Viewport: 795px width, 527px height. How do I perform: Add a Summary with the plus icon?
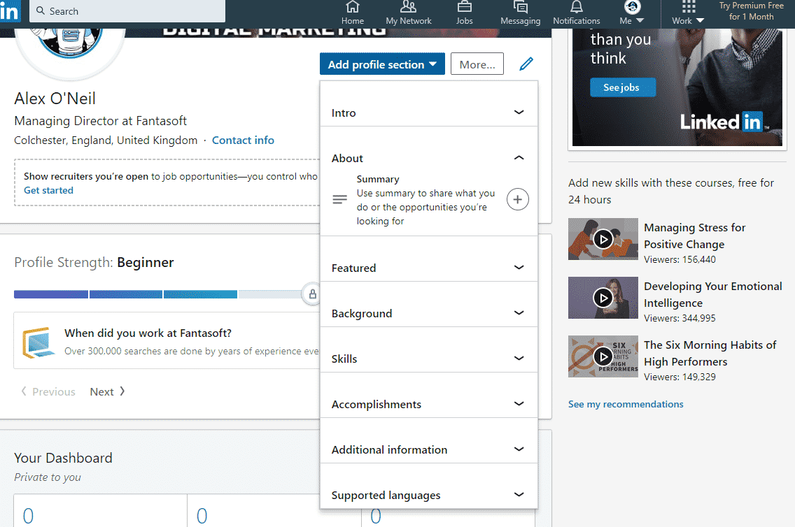[518, 199]
